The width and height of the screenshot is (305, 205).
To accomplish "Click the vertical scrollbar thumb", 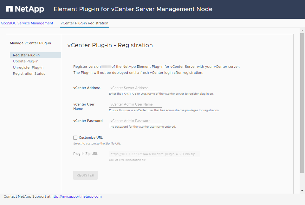I will coord(302,101).
